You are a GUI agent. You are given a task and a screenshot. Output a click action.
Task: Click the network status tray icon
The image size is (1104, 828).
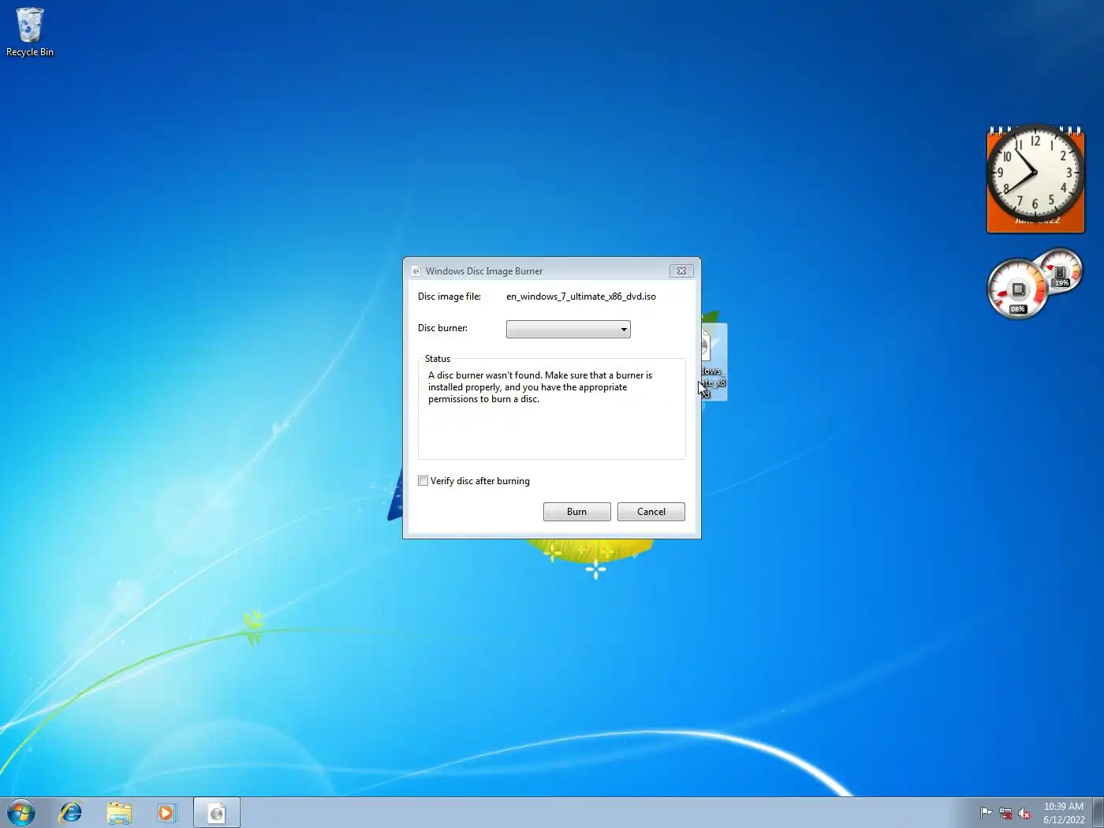coord(1005,813)
